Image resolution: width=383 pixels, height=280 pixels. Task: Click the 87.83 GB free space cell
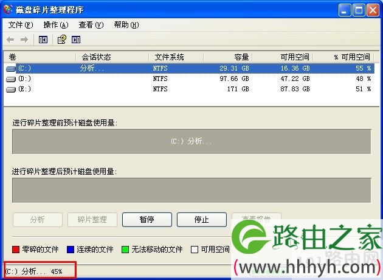[295, 89]
